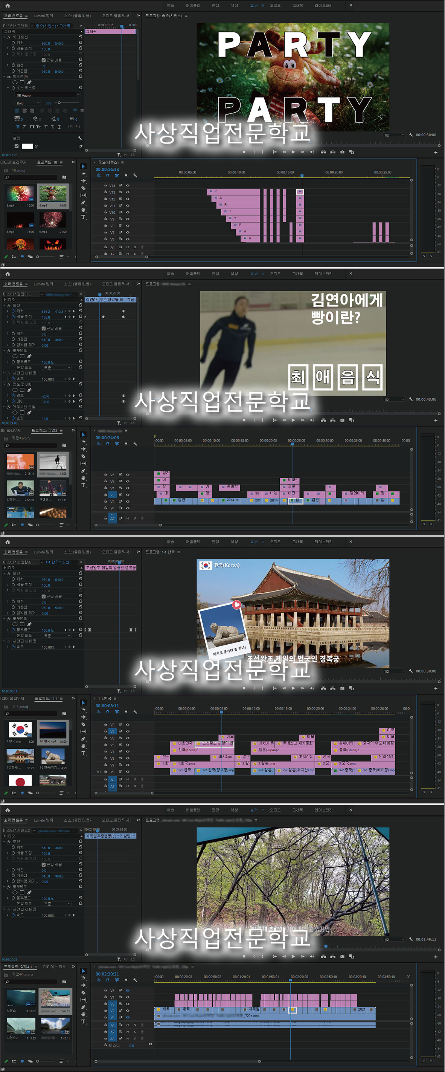Screen dimensions: 445x1072
Task: Click the font size value 300
Action: (48, 103)
